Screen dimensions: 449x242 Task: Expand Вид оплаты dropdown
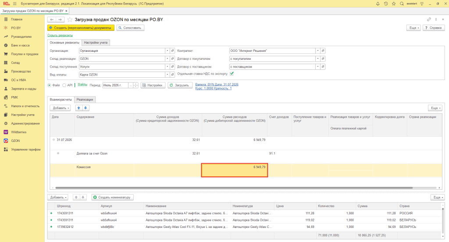(x=167, y=75)
